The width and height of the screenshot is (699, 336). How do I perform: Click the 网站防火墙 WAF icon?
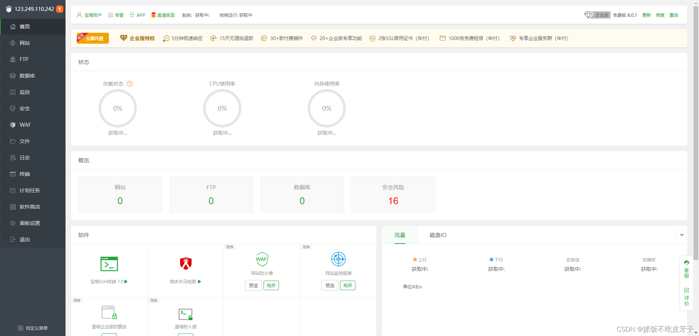[x=262, y=259]
